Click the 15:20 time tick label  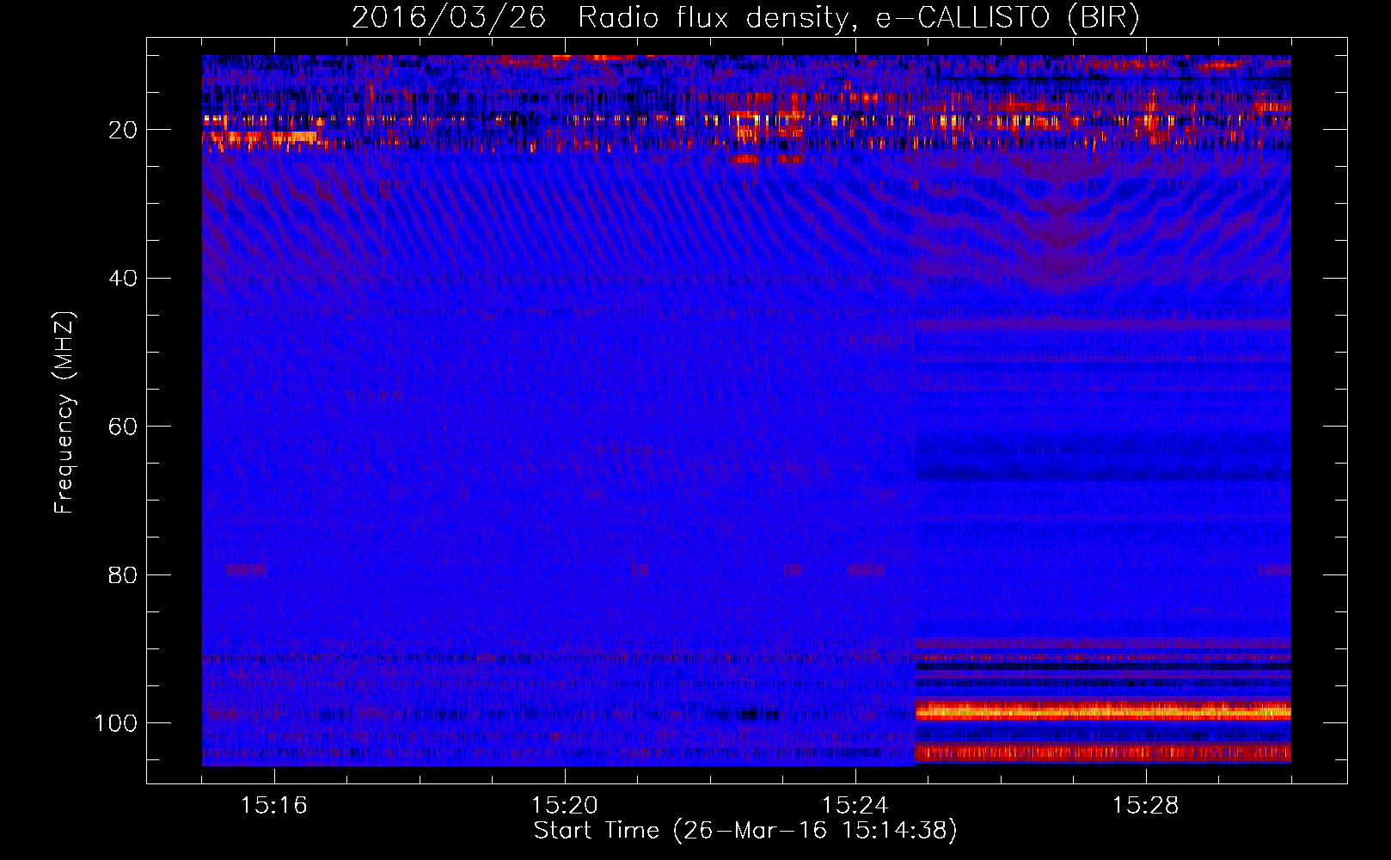pos(565,806)
